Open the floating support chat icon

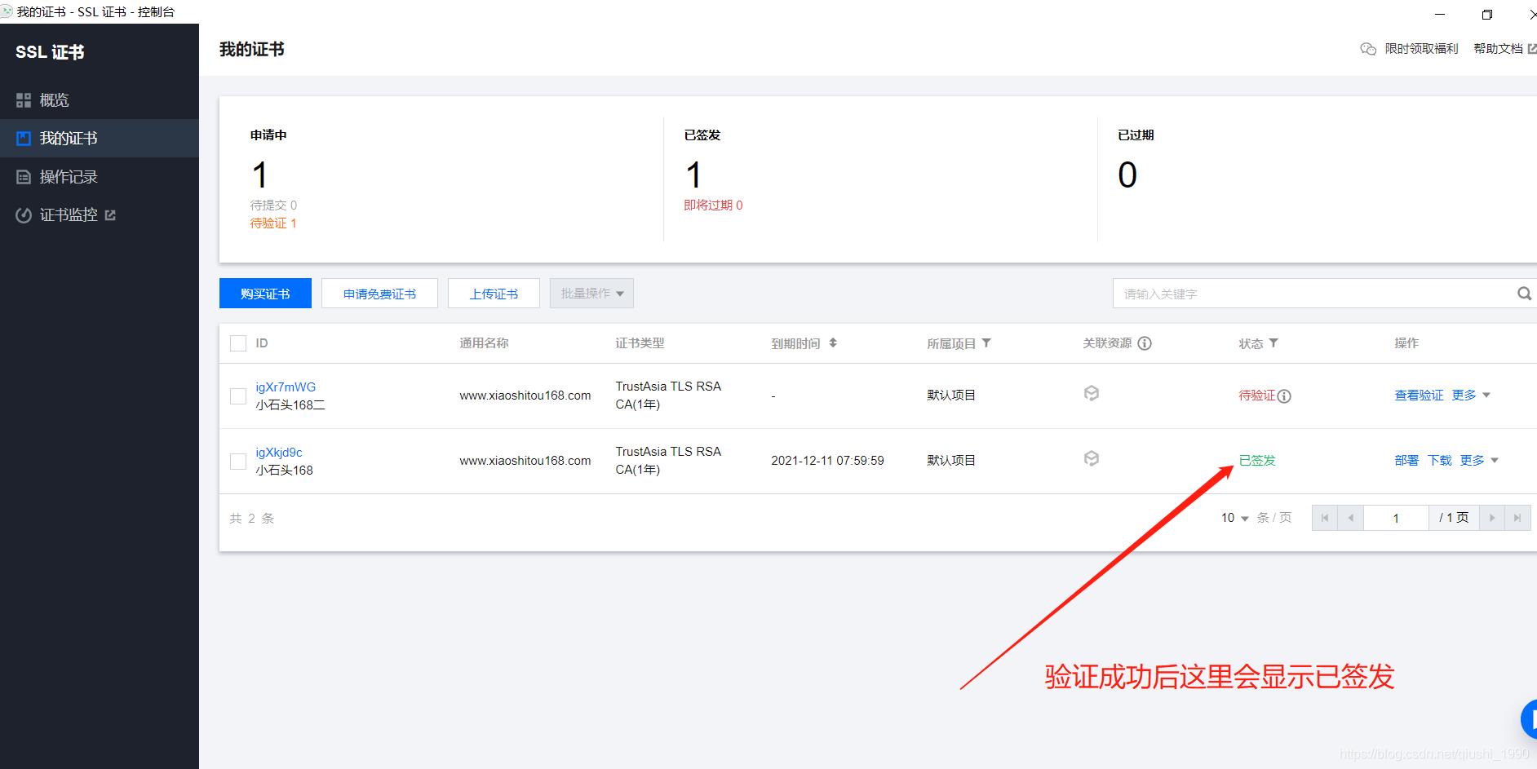[1529, 719]
